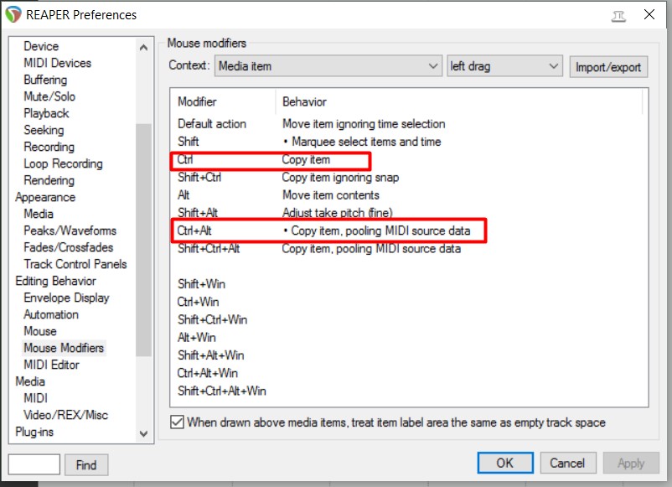
Task: Select Track Control Panels in the tree
Action: coord(75,264)
